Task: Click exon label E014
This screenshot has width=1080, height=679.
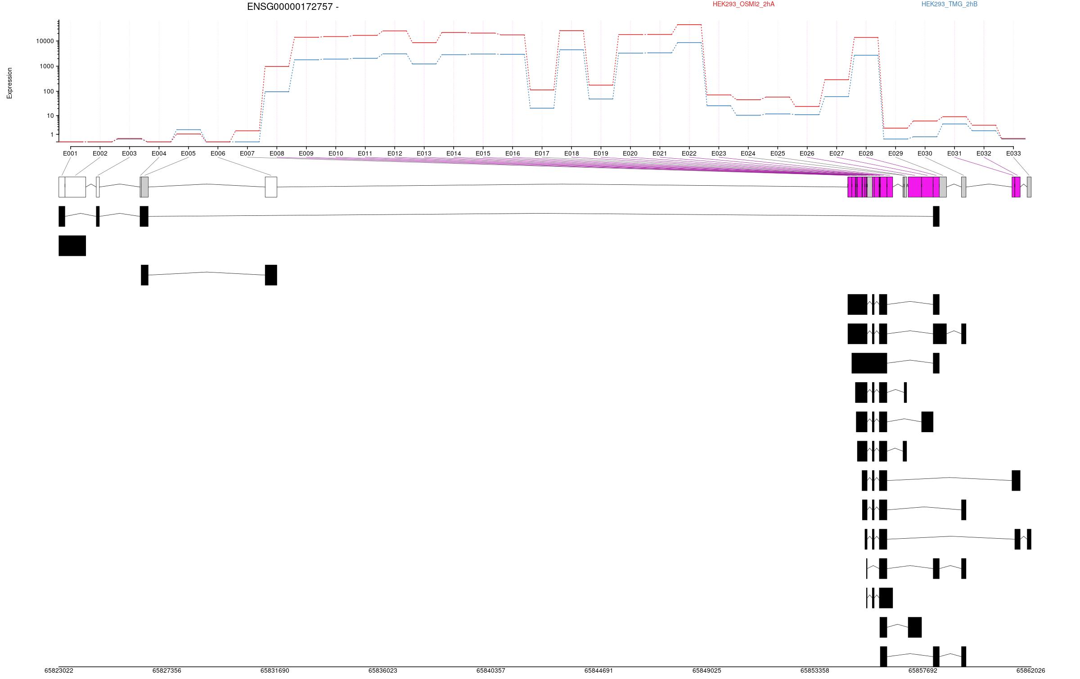Action: [454, 153]
